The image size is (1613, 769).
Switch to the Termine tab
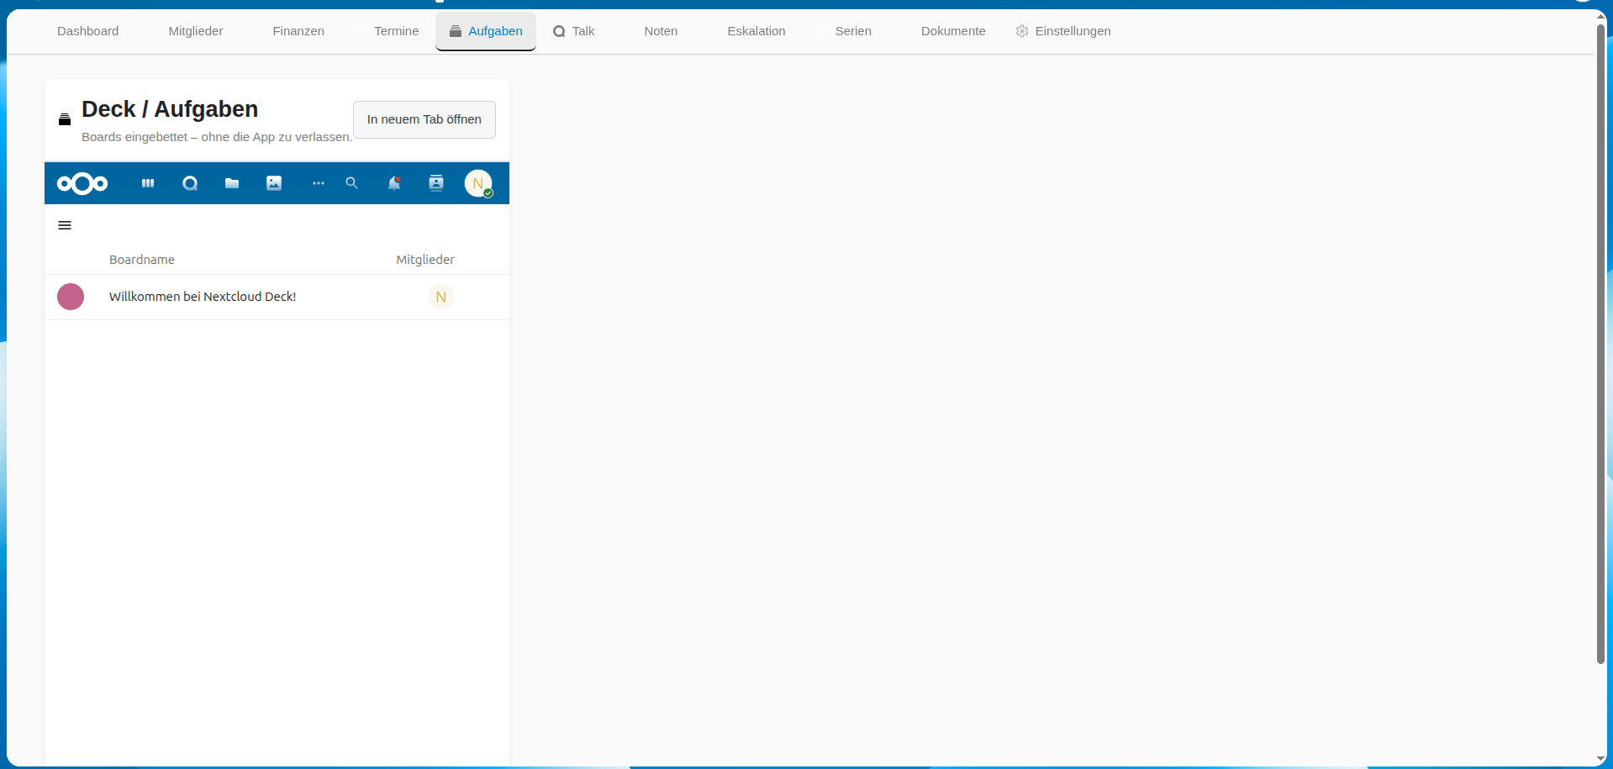click(x=396, y=31)
